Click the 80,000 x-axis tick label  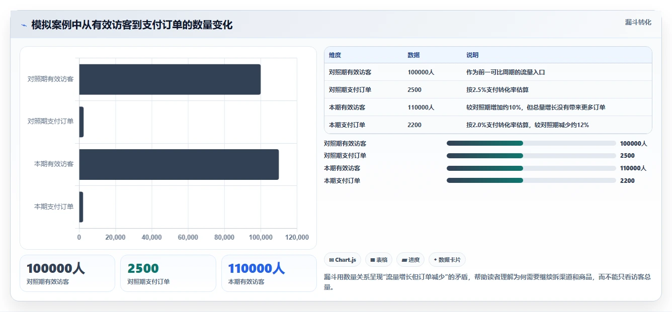coord(224,238)
